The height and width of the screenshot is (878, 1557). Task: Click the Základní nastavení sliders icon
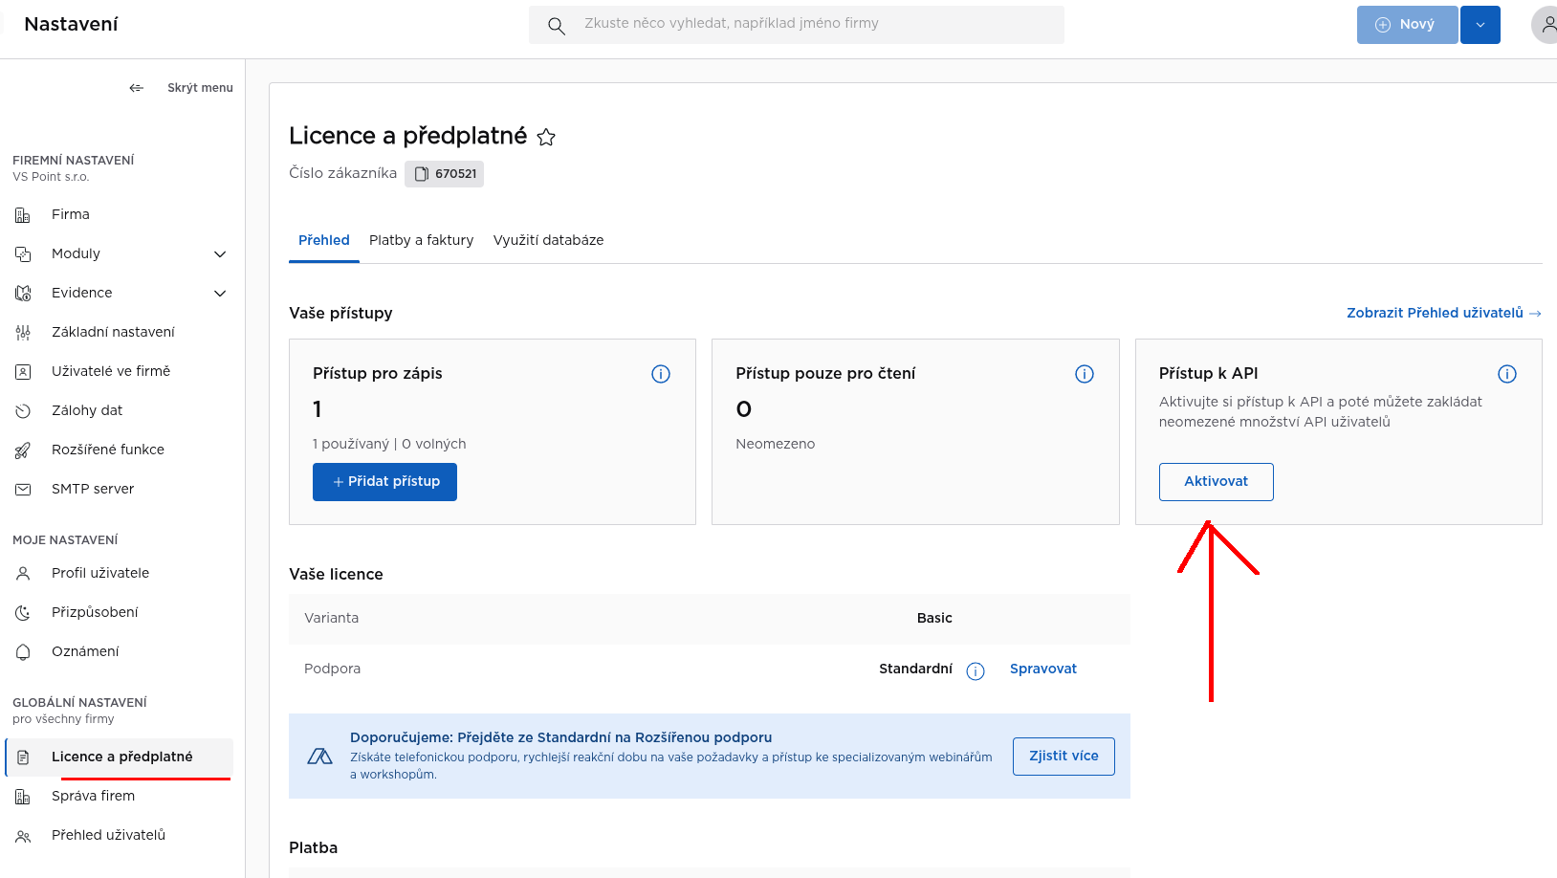tap(23, 333)
